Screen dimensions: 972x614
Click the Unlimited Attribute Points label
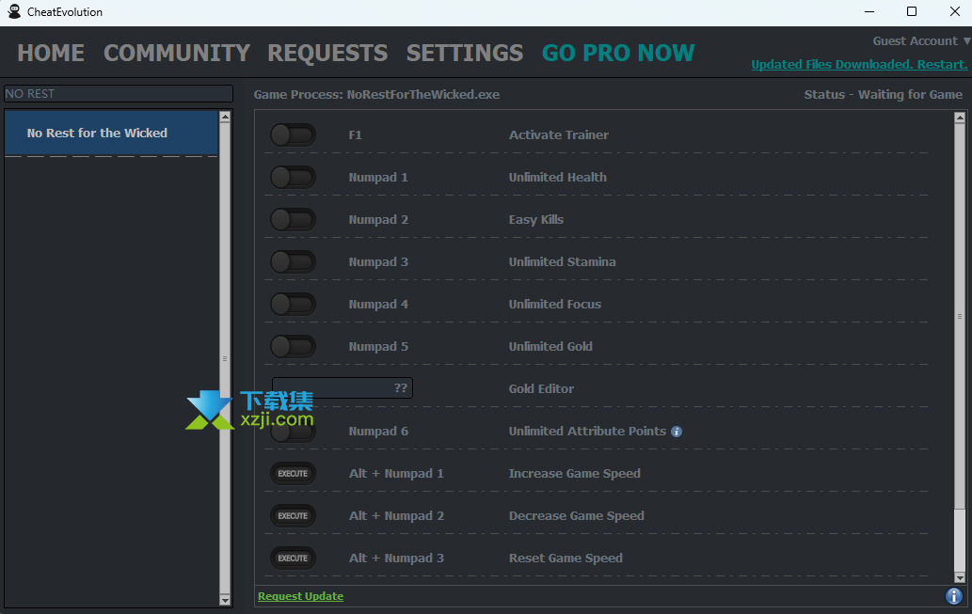[587, 432]
